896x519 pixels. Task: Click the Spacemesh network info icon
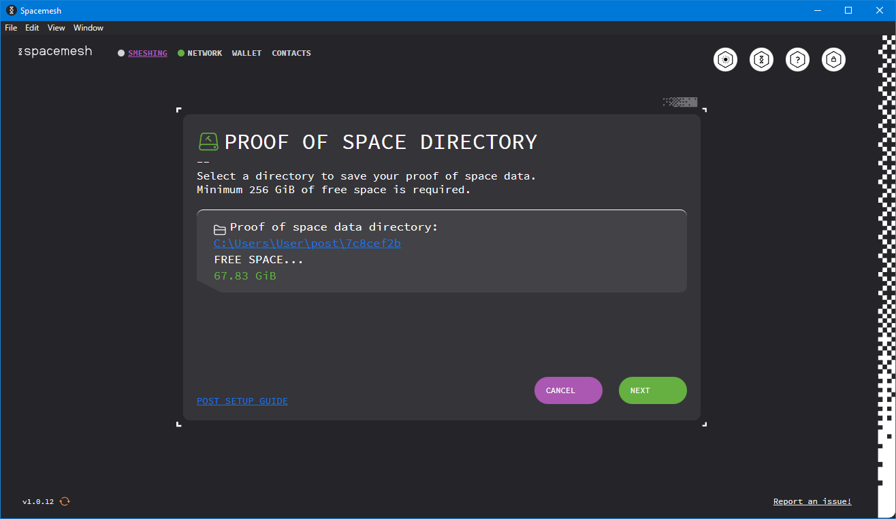pos(762,60)
